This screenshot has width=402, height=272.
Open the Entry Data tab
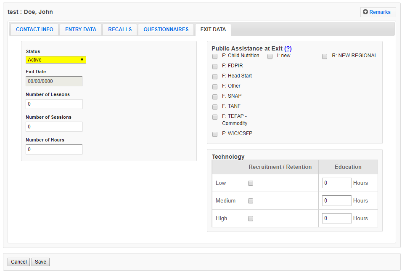pos(81,29)
